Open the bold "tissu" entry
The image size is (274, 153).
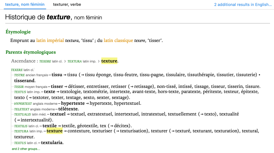point(57,75)
